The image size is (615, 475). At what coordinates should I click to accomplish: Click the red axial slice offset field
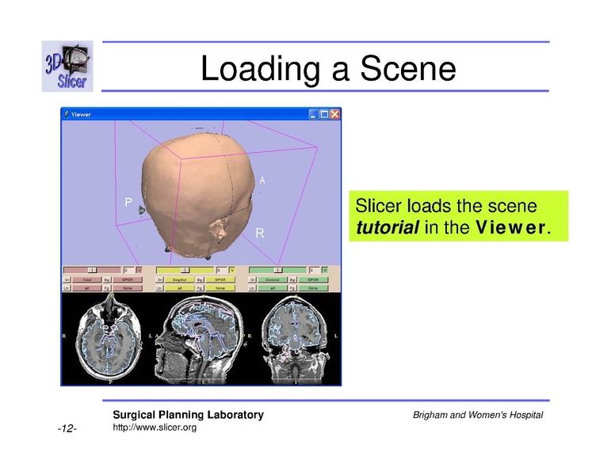[129, 270]
